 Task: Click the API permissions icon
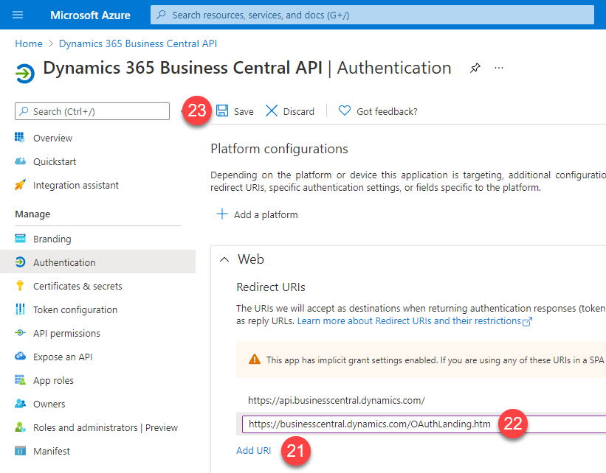point(20,332)
